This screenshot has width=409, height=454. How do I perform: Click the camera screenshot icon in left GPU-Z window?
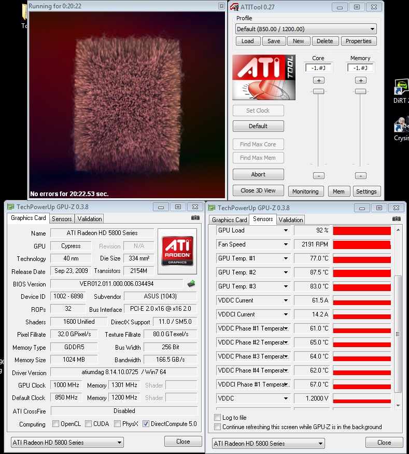195,218
